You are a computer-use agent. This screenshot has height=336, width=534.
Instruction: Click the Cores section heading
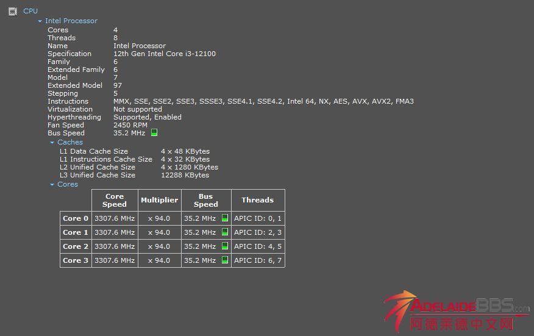(x=68, y=184)
